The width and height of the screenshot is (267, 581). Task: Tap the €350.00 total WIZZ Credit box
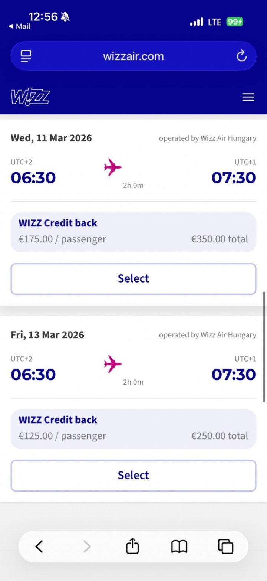coord(133,232)
